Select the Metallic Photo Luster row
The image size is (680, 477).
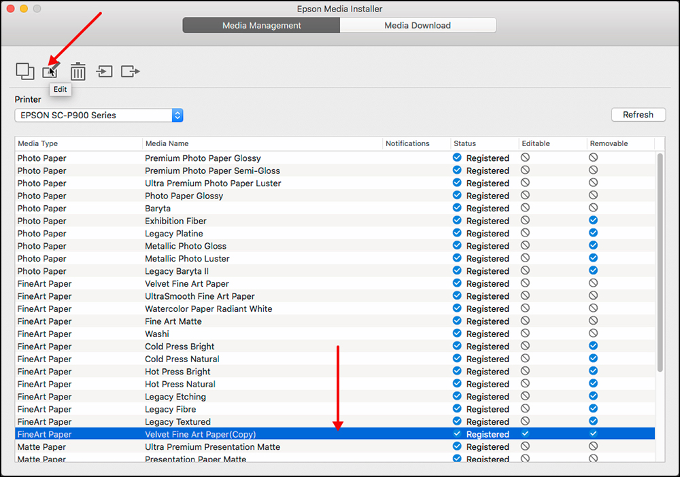tap(335, 259)
